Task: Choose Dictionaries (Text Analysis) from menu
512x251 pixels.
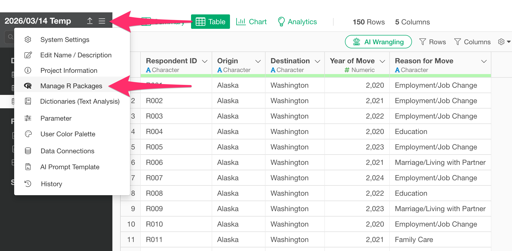Action: pos(80,101)
